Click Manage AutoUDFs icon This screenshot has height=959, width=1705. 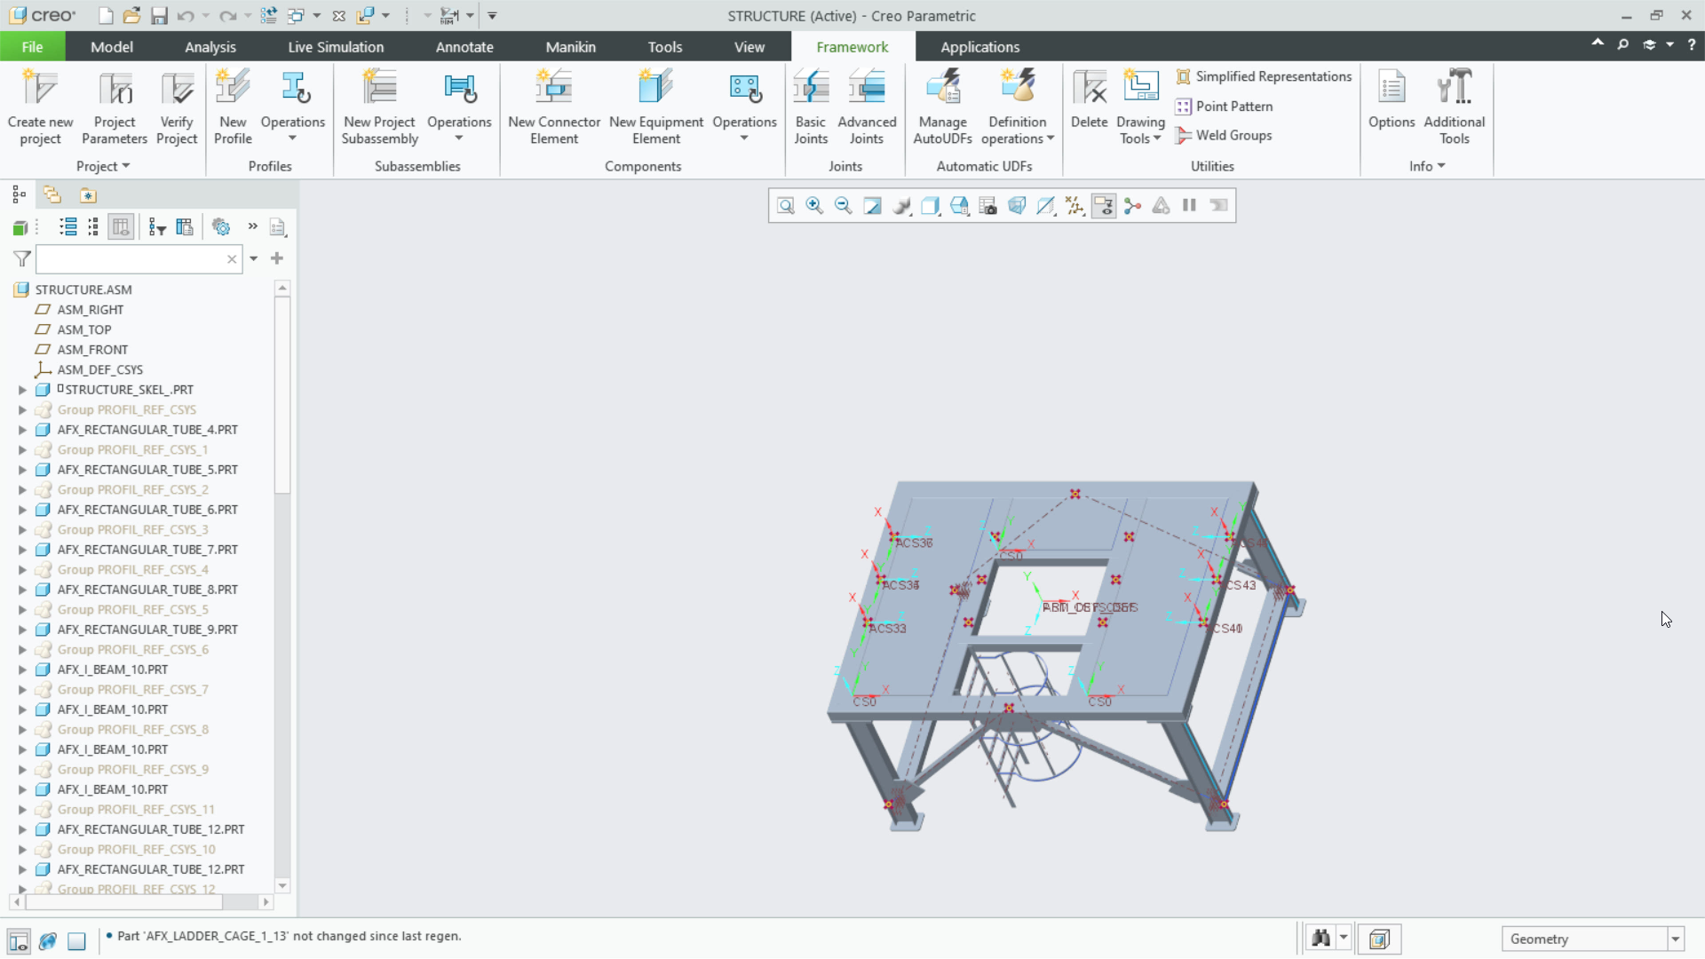click(942, 88)
